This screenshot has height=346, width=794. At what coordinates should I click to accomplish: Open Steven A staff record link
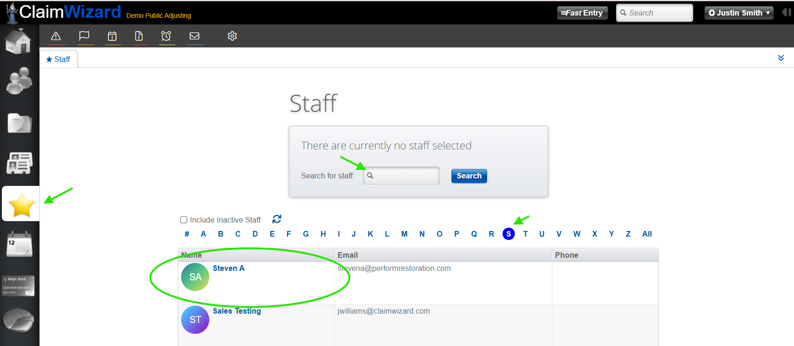229,268
